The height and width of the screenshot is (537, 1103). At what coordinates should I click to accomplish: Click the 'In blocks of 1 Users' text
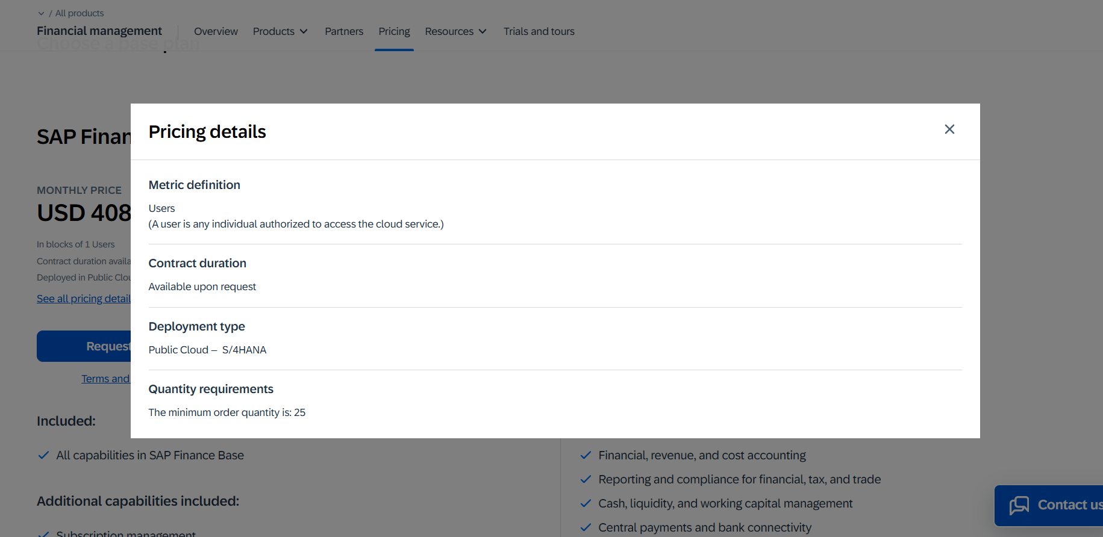click(x=75, y=244)
